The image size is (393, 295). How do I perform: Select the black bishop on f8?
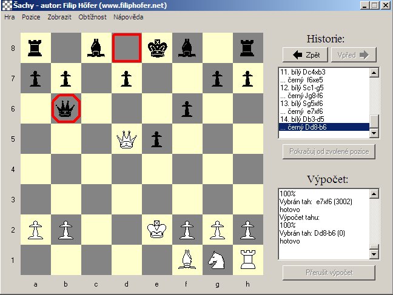point(187,48)
